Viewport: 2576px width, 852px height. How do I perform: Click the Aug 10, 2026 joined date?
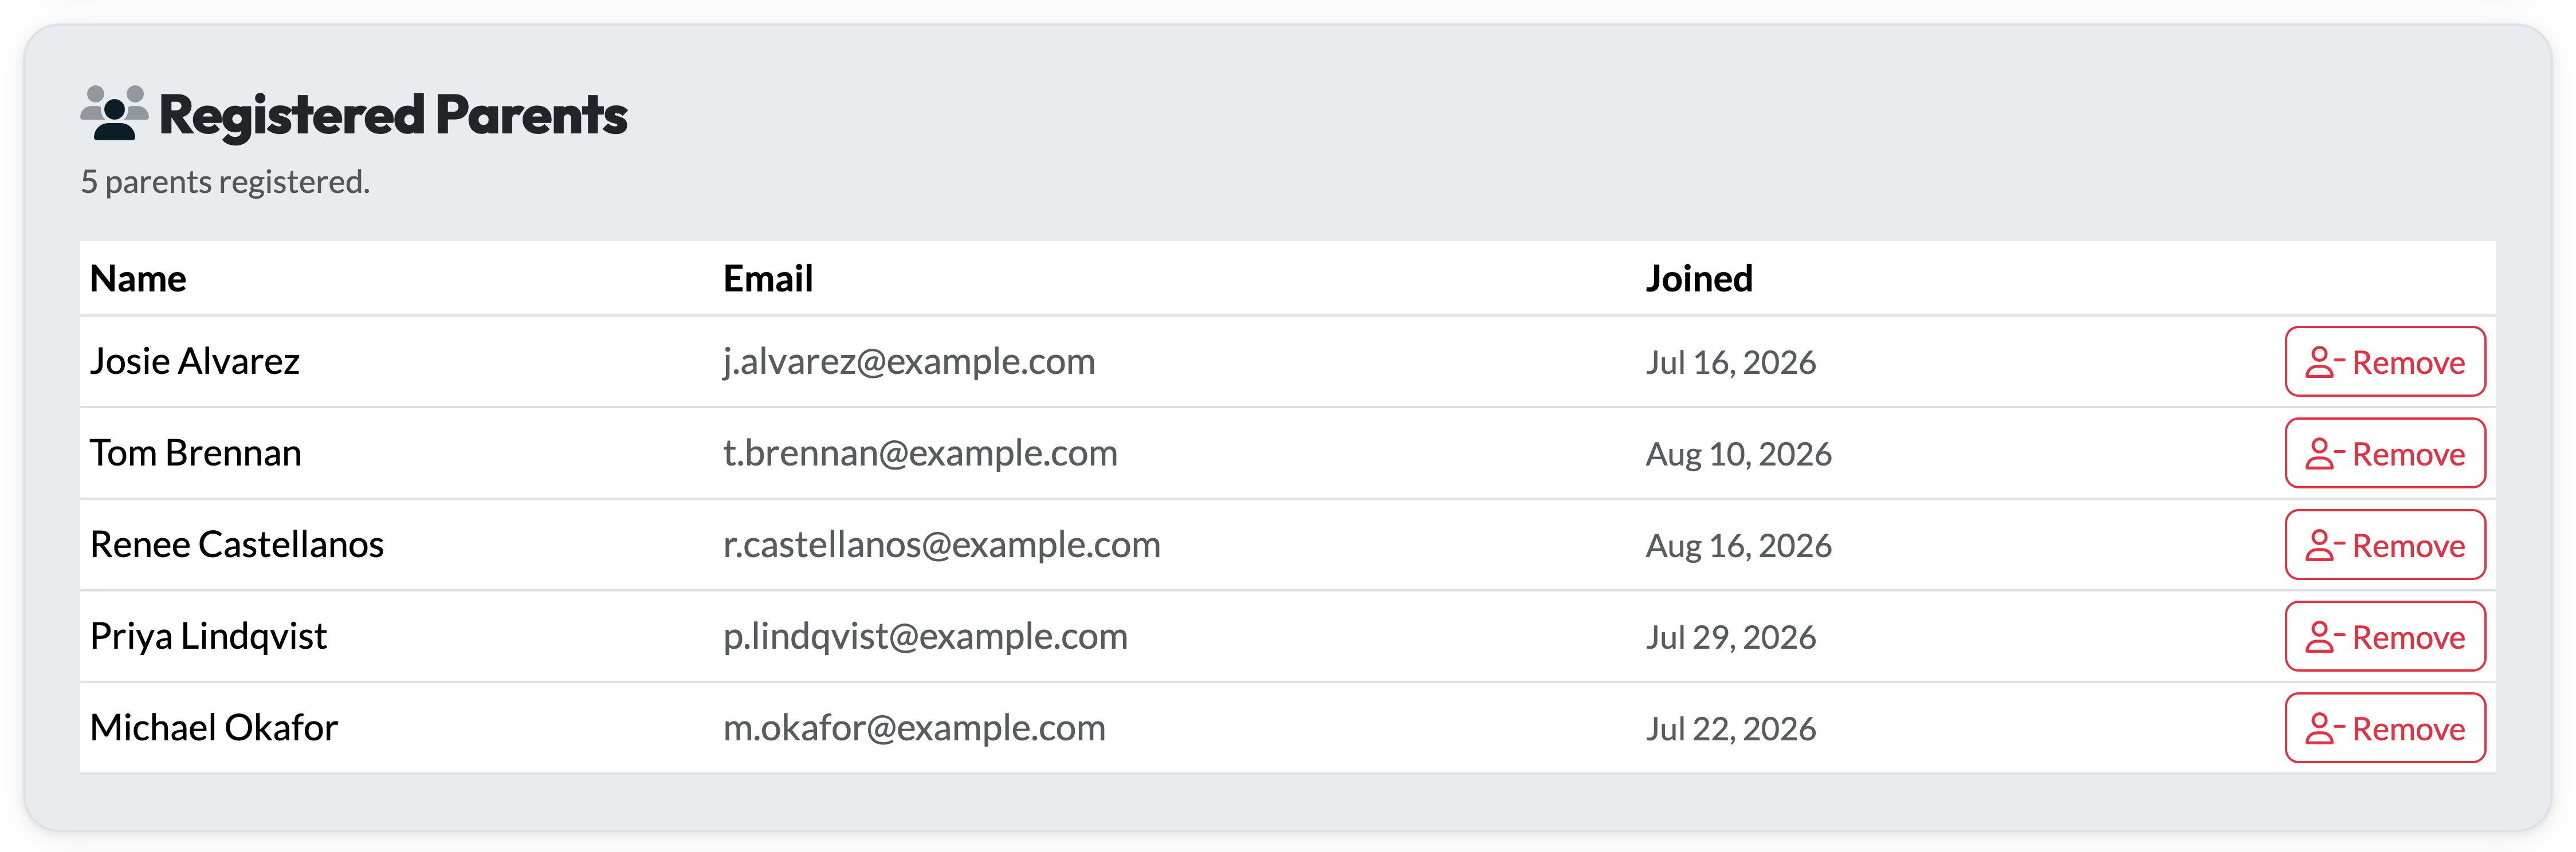[1739, 455]
